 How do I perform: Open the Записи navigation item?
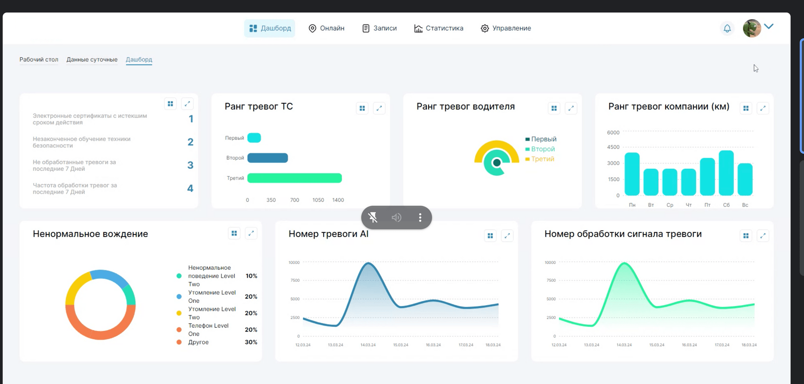[x=379, y=28]
